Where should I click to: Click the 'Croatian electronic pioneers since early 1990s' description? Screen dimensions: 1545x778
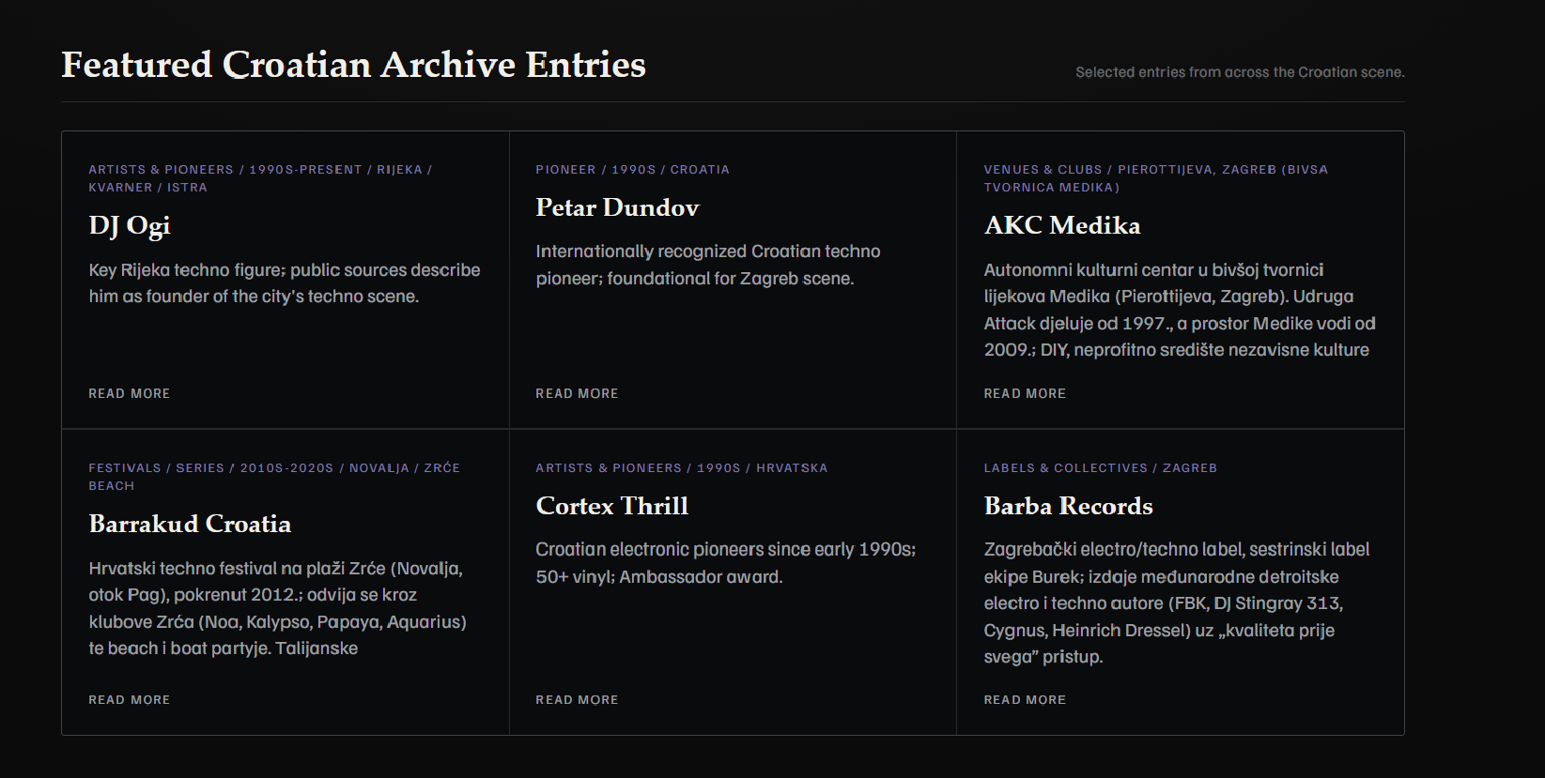click(725, 563)
